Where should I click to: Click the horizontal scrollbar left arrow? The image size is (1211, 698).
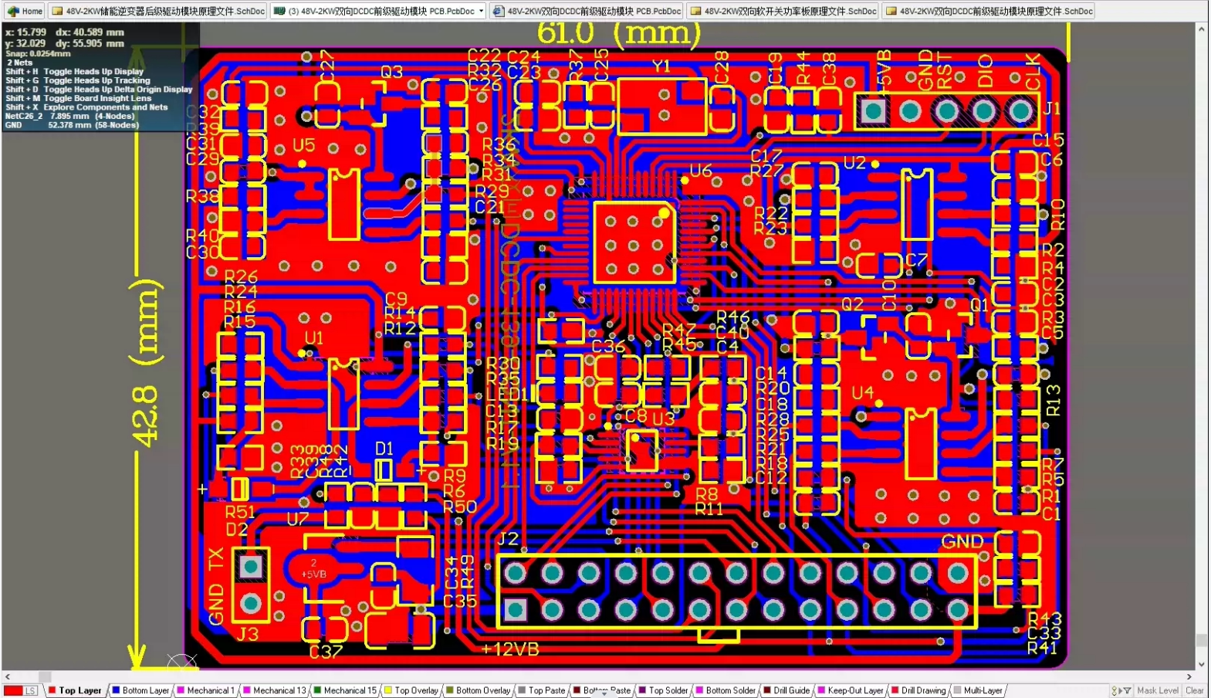tap(8, 676)
